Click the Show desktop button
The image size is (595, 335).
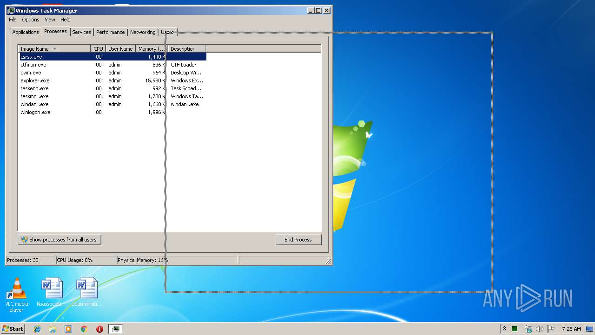[590, 329]
